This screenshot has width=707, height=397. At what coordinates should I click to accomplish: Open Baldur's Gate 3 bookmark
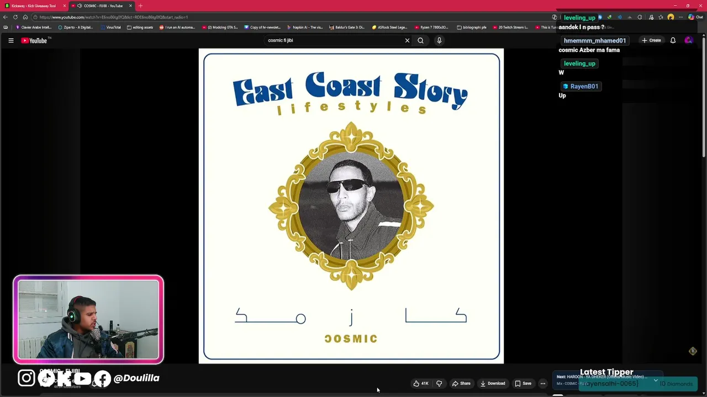[347, 27]
